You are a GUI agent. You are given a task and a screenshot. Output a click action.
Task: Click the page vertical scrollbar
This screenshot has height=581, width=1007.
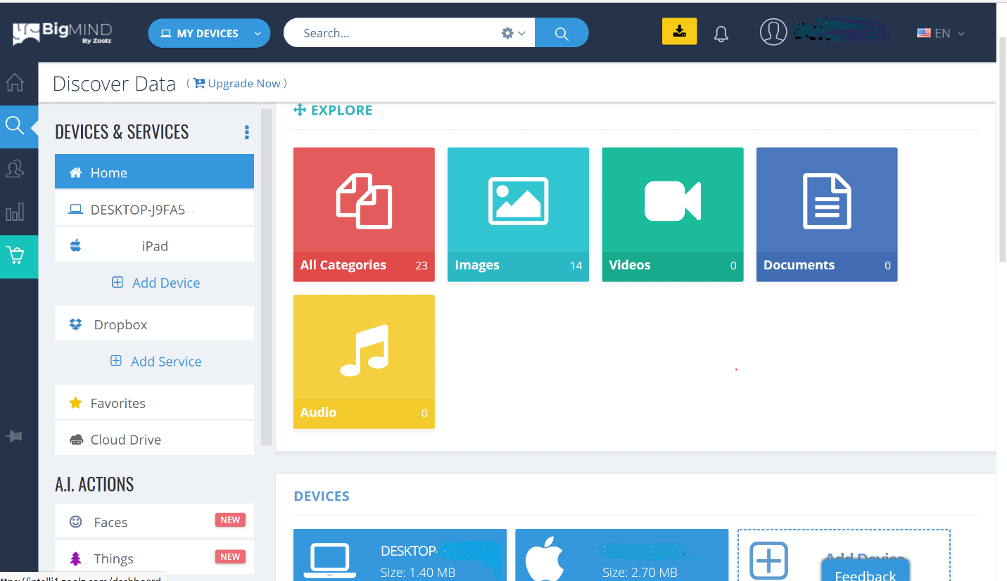[1001, 151]
